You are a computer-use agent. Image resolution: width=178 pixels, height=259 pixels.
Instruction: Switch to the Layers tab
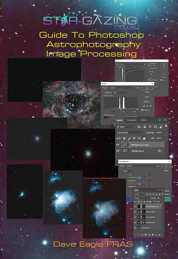[120, 120]
